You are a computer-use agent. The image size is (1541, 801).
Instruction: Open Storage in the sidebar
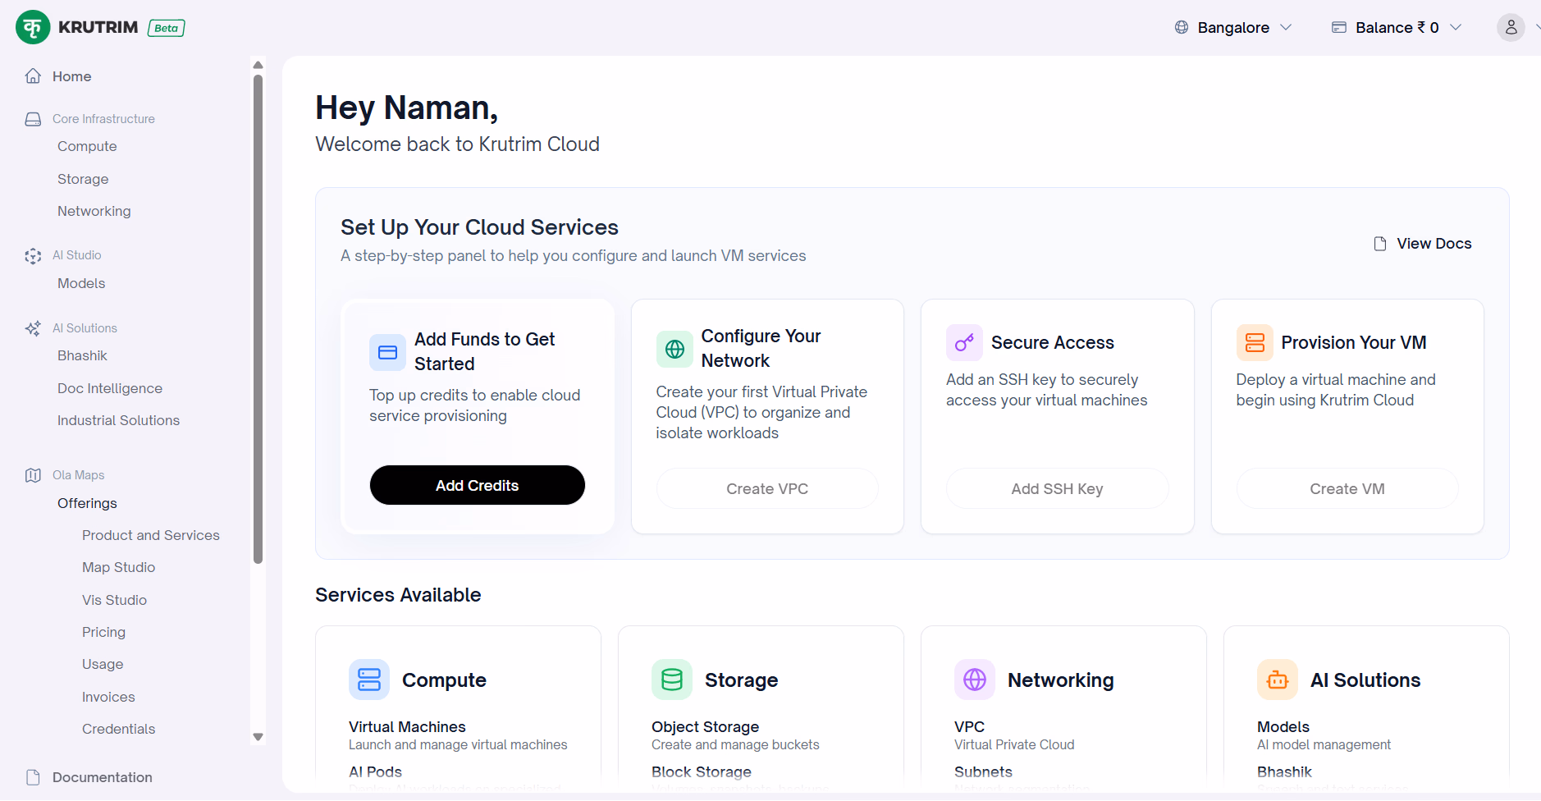(x=83, y=179)
